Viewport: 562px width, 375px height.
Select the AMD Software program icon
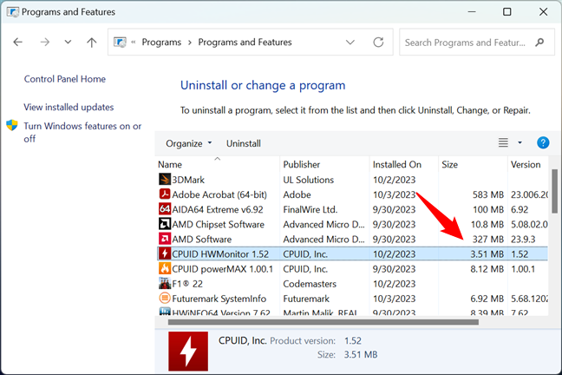coord(165,239)
